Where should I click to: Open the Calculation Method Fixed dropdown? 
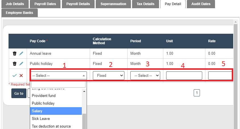108,75
